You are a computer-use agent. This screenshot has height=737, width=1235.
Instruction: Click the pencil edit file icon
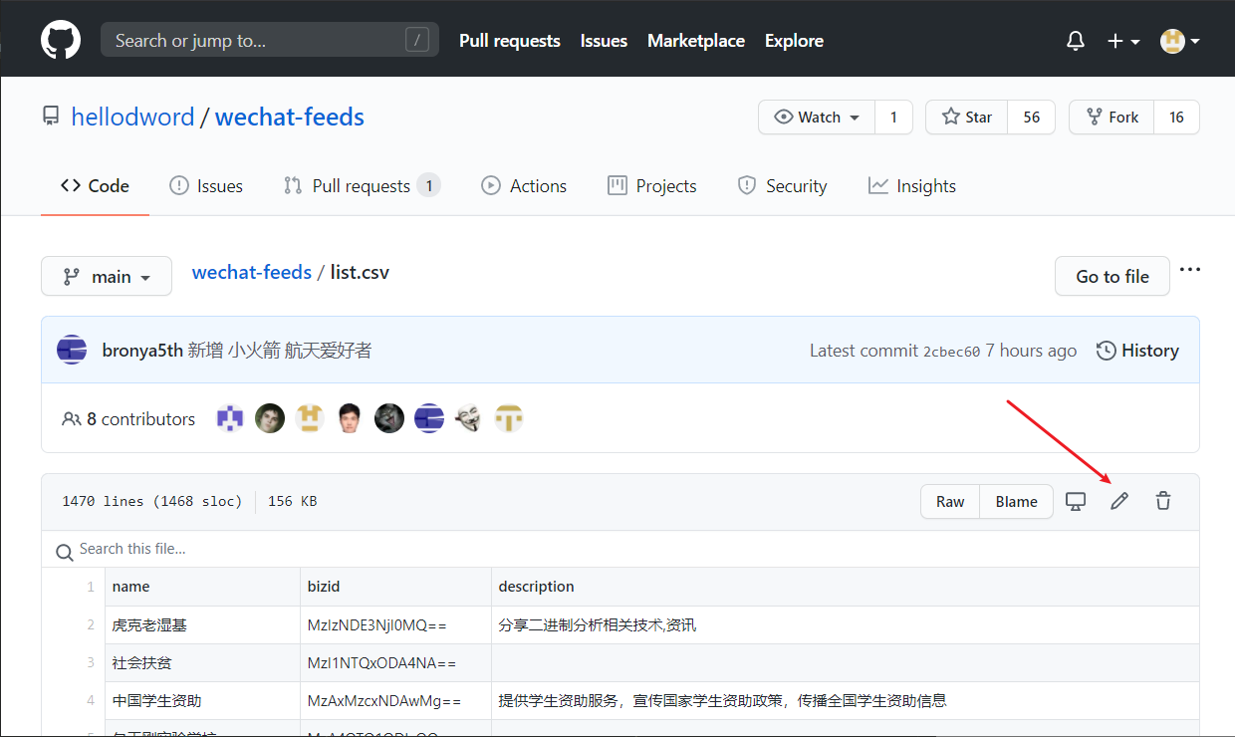(1119, 502)
